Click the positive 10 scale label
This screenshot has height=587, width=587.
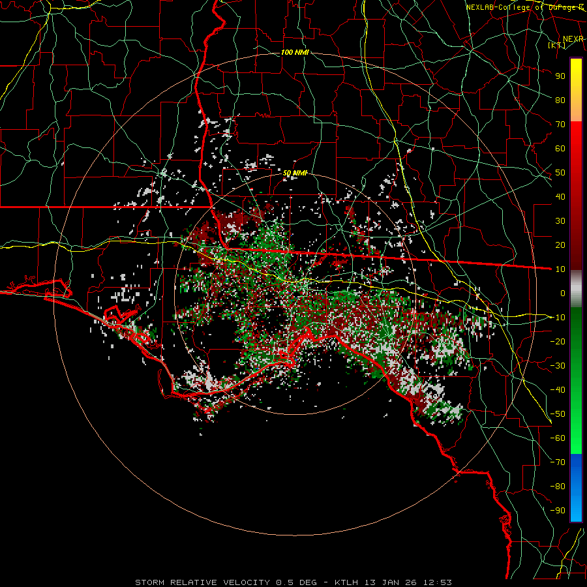(560, 269)
